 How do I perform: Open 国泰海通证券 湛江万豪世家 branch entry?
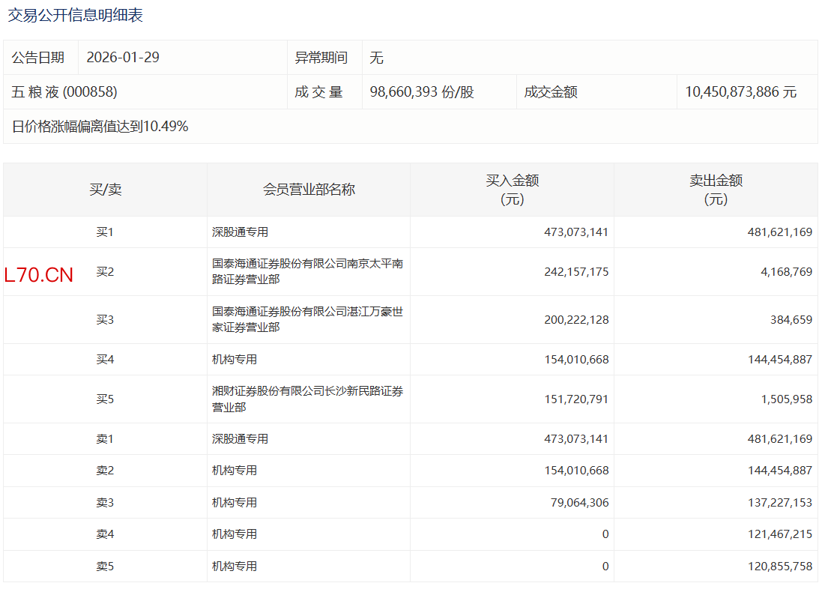(x=307, y=319)
